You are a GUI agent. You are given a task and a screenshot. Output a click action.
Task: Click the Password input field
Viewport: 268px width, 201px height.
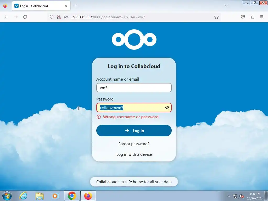click(x=134, y=108)
